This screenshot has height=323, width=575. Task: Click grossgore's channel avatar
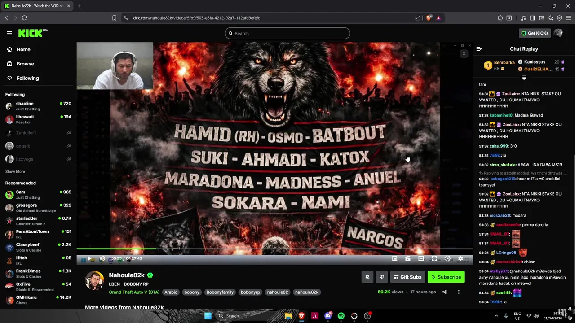pyautogui.click(x=9, y=208)
